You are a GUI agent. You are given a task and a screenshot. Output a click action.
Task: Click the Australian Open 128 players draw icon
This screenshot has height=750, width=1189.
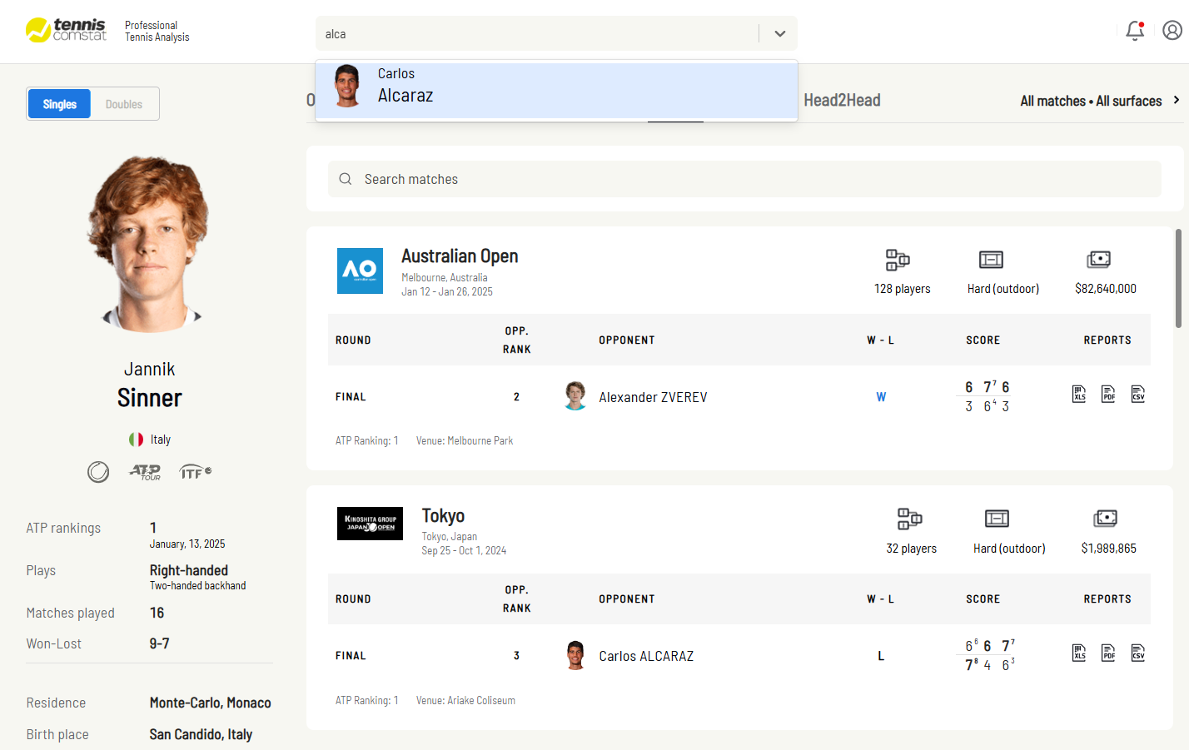[x=898, y=260]
